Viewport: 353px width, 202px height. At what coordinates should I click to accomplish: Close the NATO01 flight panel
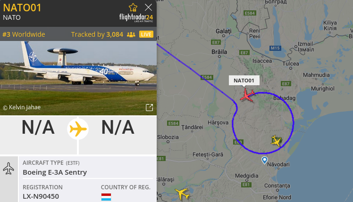(x=148, y=8)
